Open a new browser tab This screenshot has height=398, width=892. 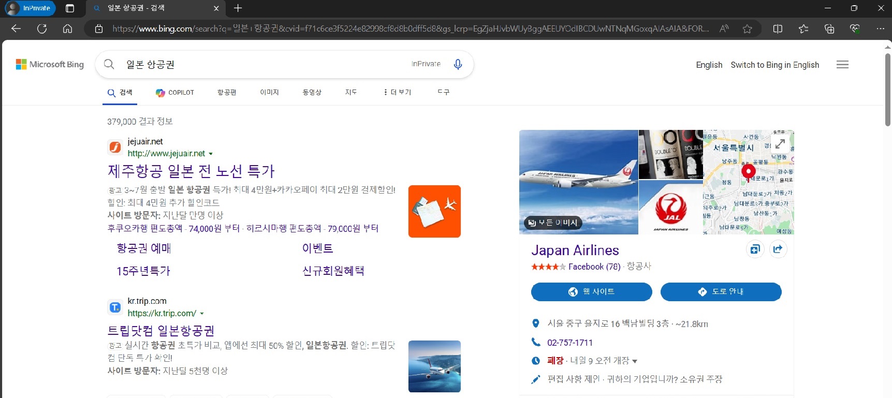point(238,8)
